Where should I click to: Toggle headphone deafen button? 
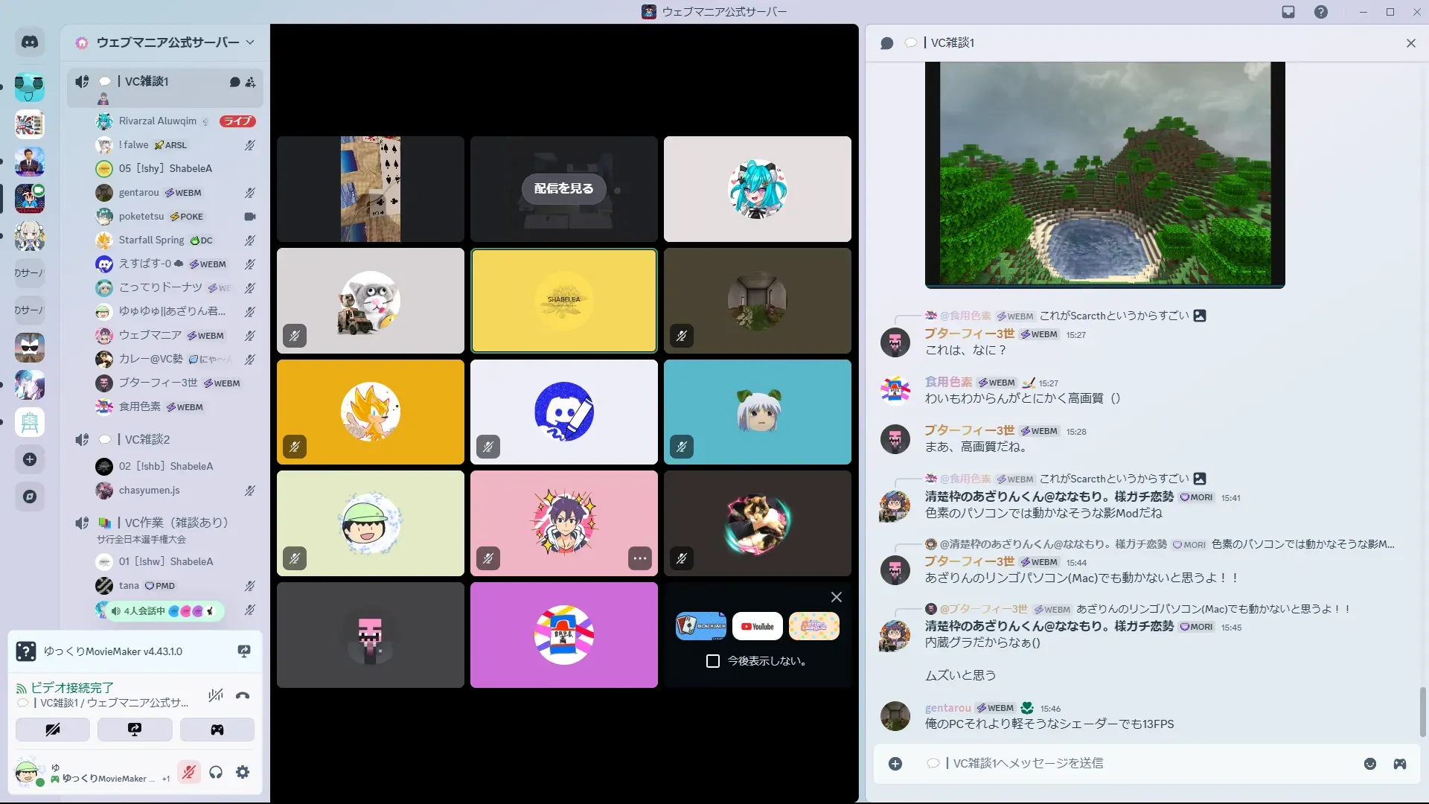tap(216, 773)
